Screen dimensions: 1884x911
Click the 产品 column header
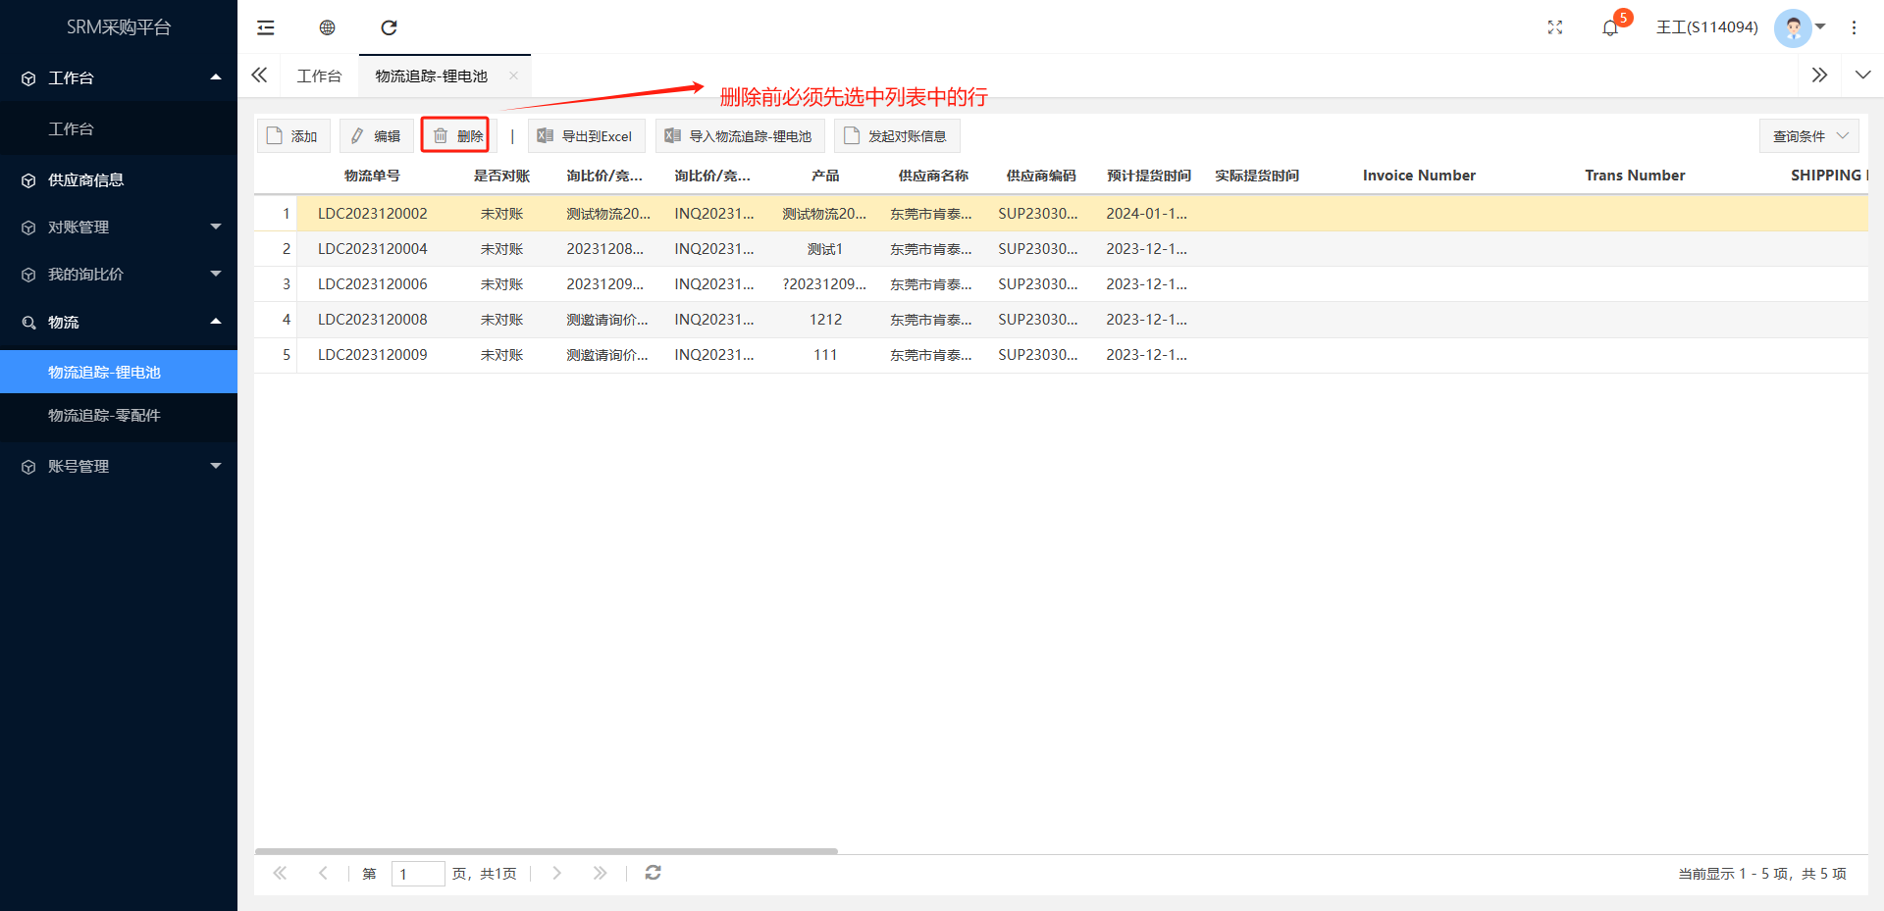pos(825,176)
